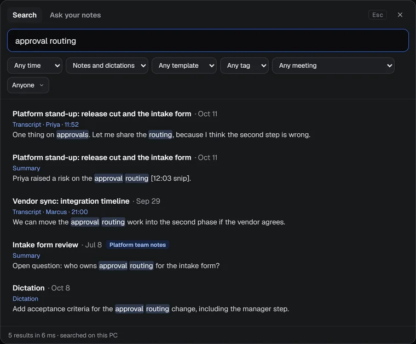The image size is (416, 344).
Task: Click the Platform team notes tag
Action: point(138,245)
